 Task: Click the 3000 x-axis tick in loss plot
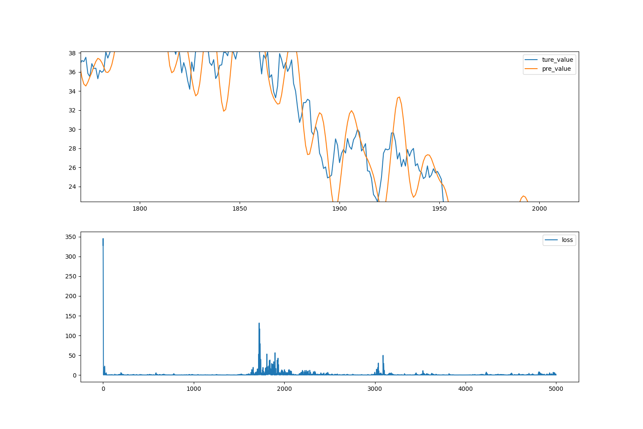[x=375, y=389]
